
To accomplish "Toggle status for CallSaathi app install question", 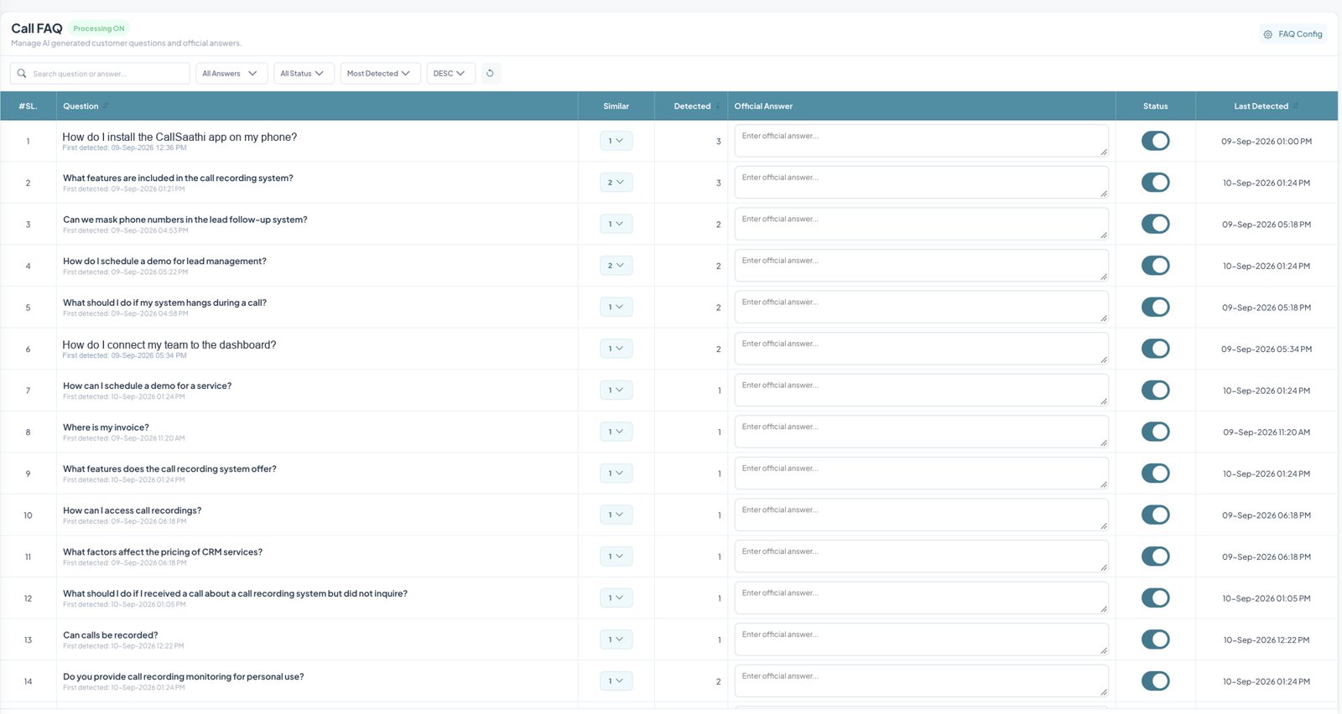I will coord(1155,141).
